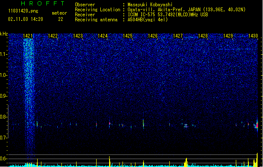Image resolution: width=263 pixels, height=167 pixels.
Task: Click the ICOM IC-575 receiver text
Action: [168, 15]
